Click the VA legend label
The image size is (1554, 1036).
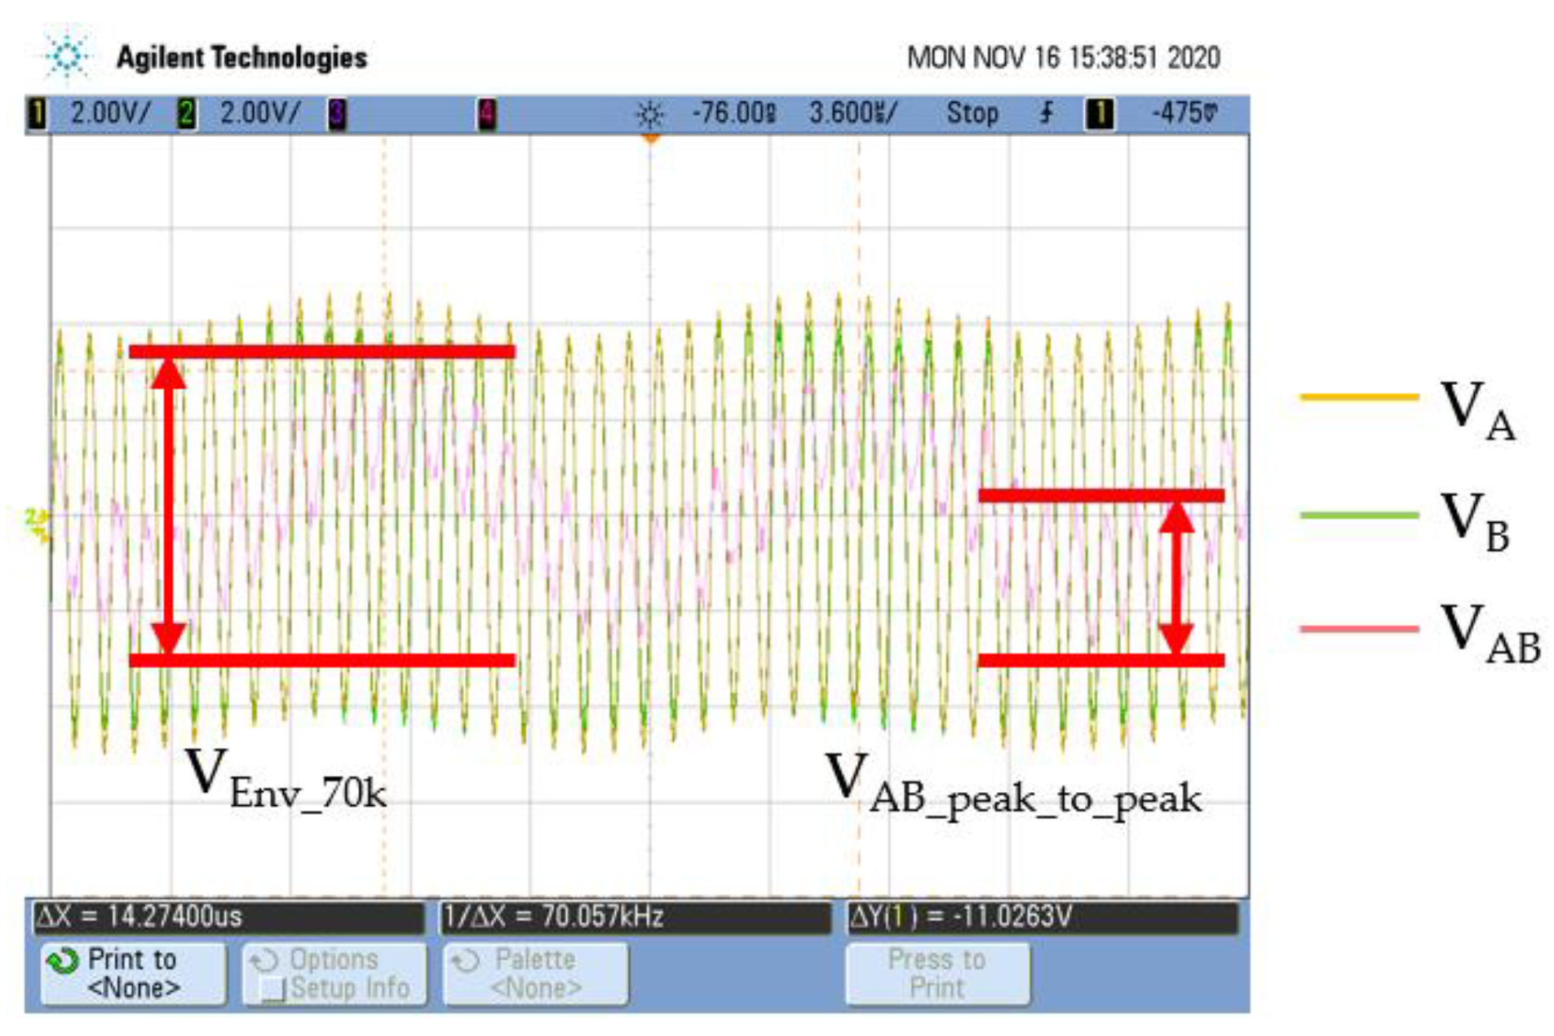pyautogui.click(x=1478, y=410)
